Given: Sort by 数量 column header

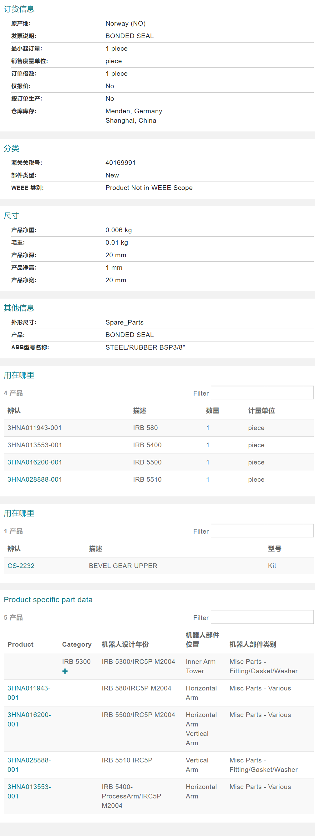Looking at the screenshot, I should (212, 411).
